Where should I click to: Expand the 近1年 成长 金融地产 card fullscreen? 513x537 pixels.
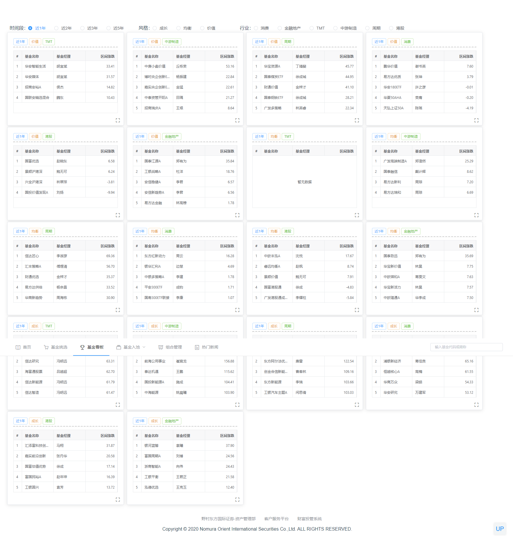coord(237,500)
